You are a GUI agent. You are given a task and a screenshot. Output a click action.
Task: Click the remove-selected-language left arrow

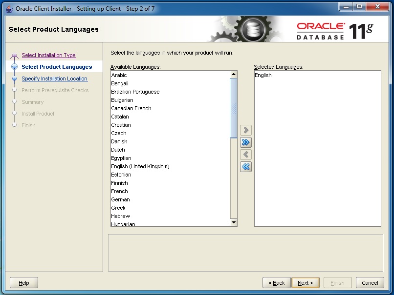pyautogui.click(x=246, y=155)
